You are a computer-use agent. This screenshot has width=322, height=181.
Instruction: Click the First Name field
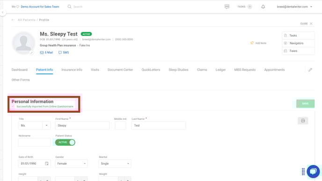coord(82,125)
